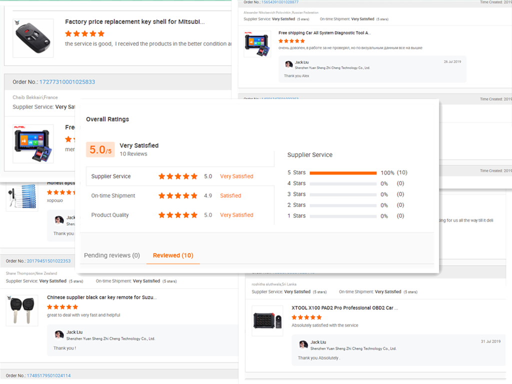Open the Reviewed (10) tab

173,255
